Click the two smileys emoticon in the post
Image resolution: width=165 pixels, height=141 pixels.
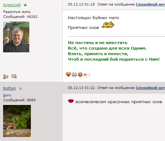(x=108, y=25)
